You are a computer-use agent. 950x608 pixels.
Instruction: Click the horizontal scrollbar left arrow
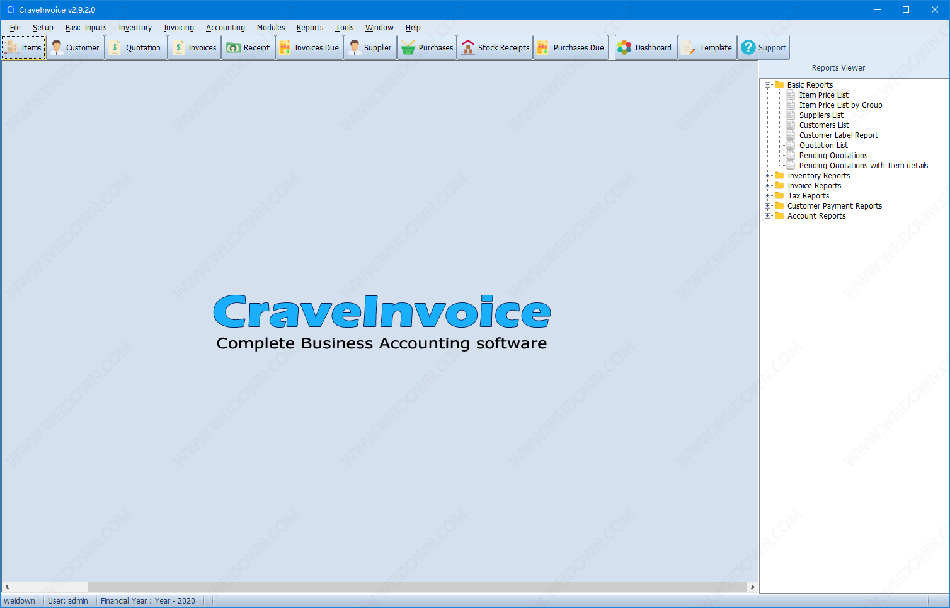7,587
